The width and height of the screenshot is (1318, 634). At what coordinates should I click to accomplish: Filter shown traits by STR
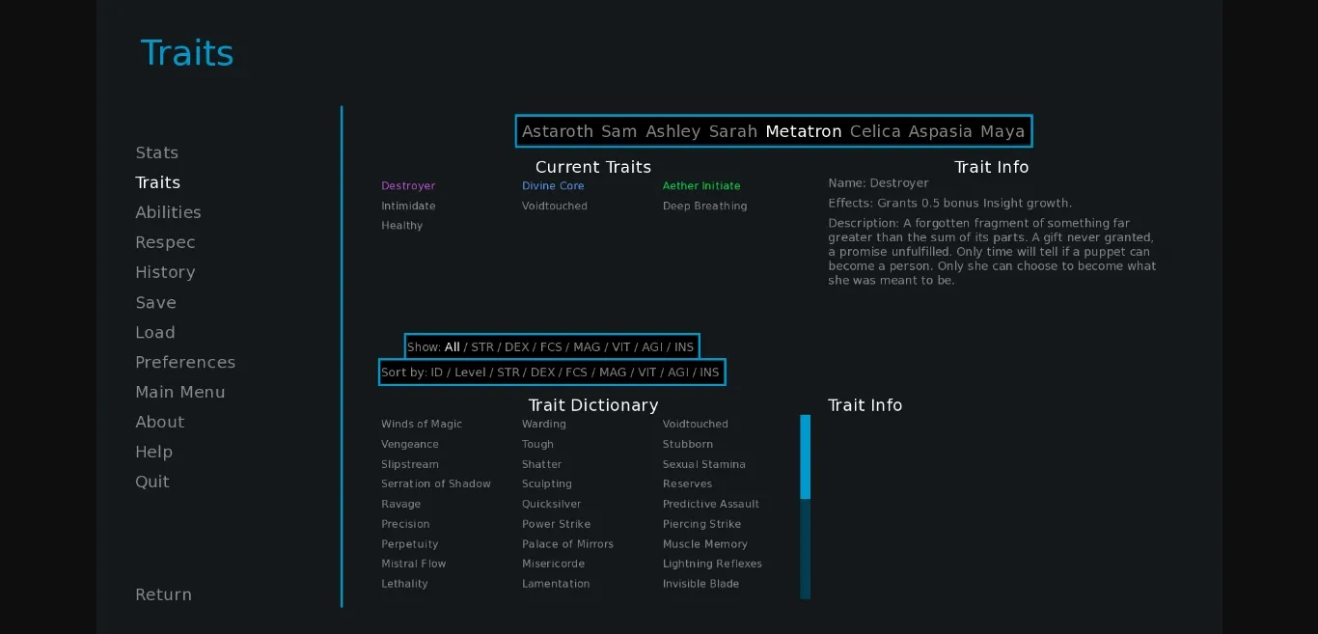tap(482, 347)
